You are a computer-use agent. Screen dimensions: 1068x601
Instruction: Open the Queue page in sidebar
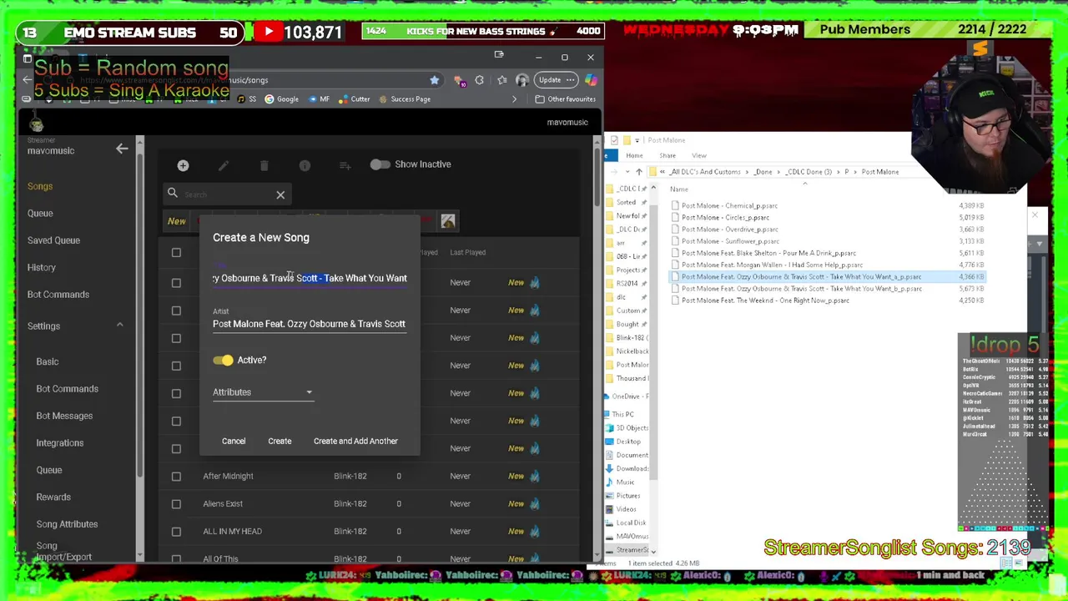pos(40,213)
